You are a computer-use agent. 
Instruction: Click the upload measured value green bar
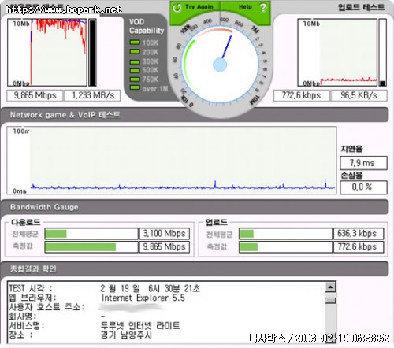248,247
